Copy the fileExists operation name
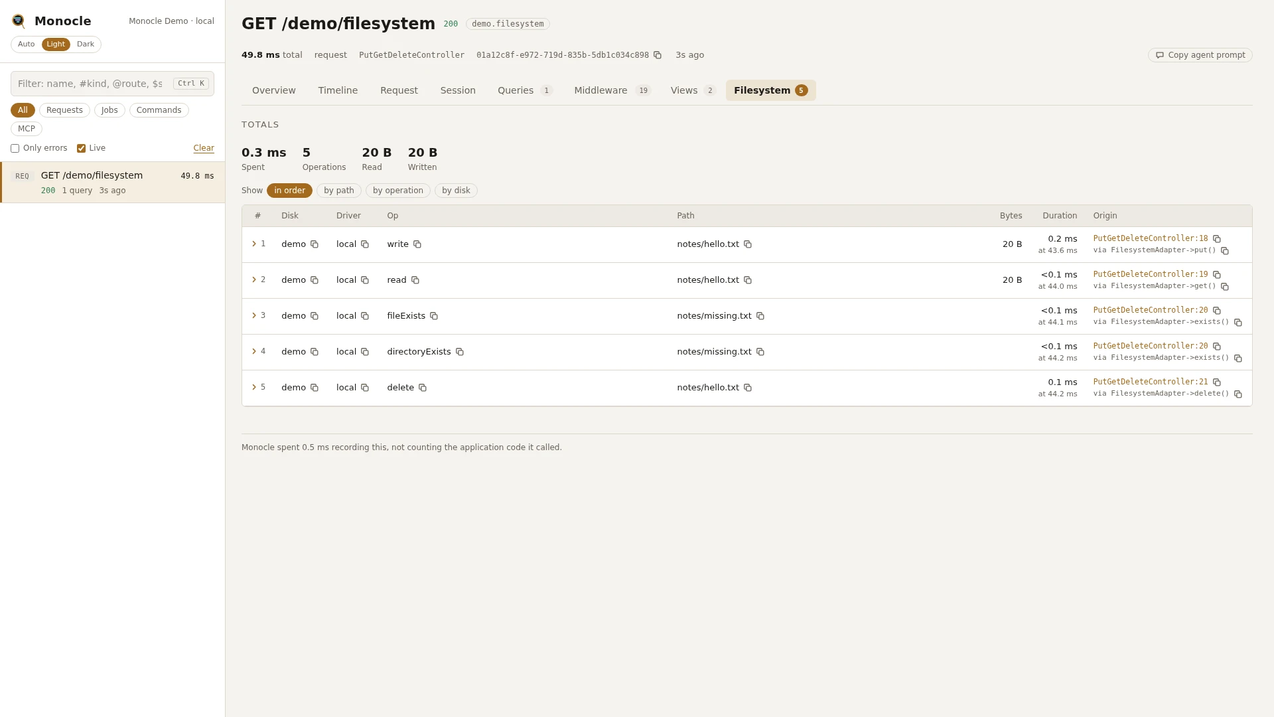1274x717 pixels. click(434, 316)
